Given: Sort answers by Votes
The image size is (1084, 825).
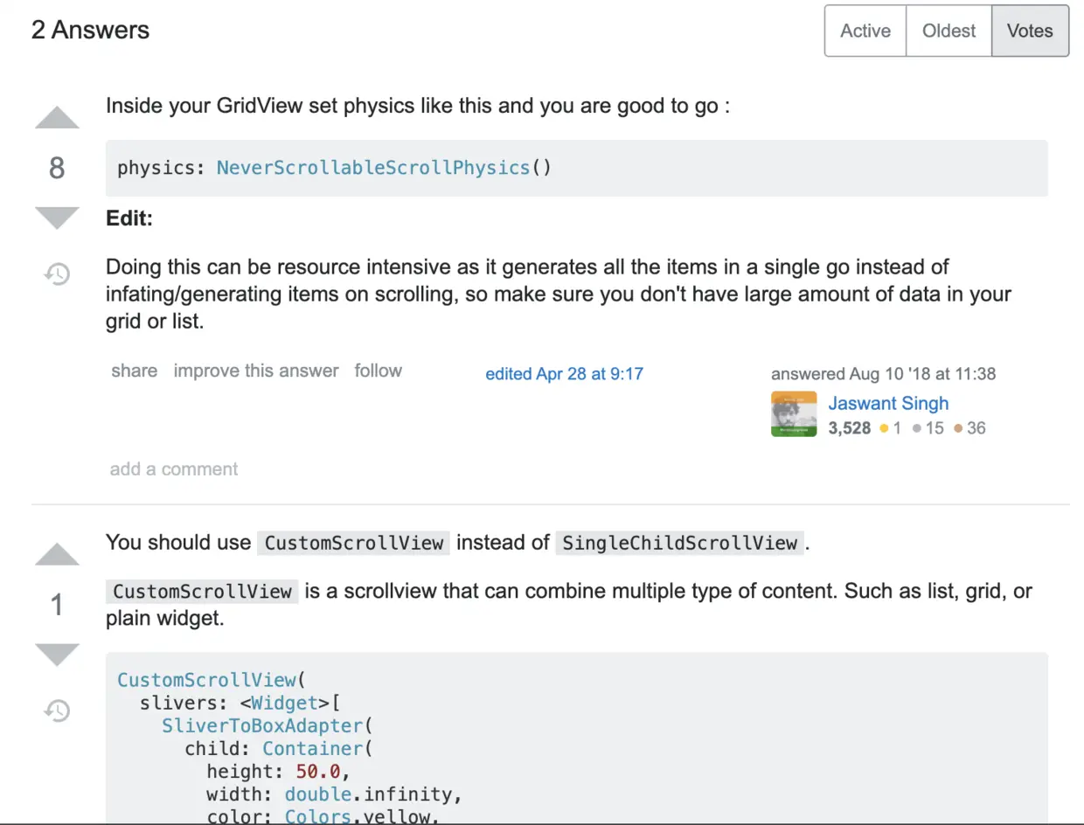Looking at the screenshot, I should click(x=1030, y=31).
